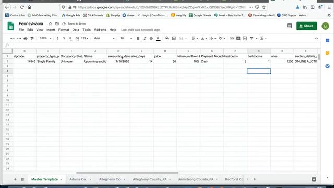Open the Help menu
Screen dimensions: 334x188
(x=113, y=30)
